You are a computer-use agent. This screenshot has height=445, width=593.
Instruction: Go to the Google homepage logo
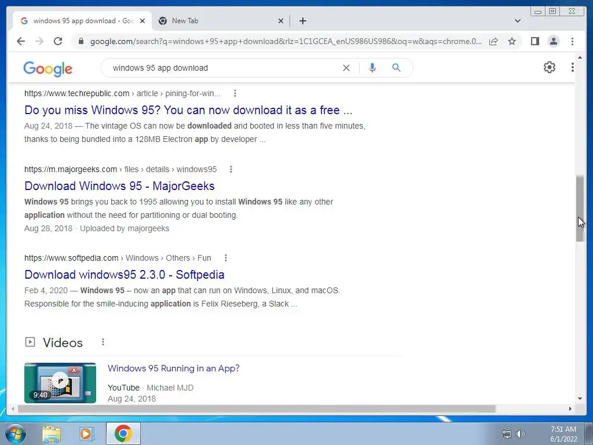click(47, 69)
